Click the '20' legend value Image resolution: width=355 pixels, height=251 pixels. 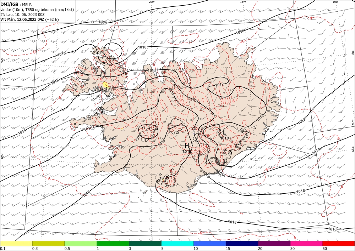[x=260, y=249]
